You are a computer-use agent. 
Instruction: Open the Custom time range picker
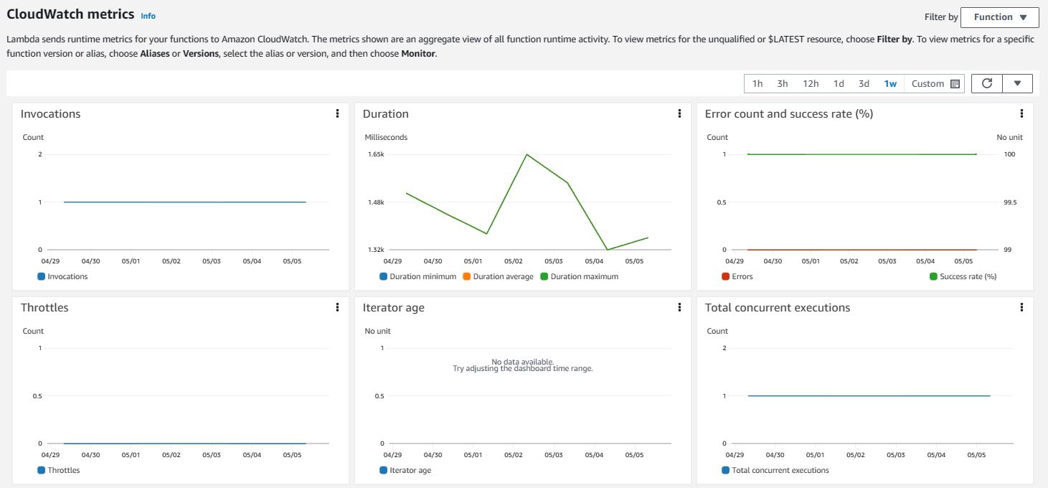[x=935, y=84]
